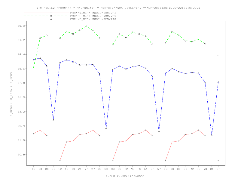Click x-axis tick label 33
This screenshot has width=238, height=184.
[x=106, y=169]
